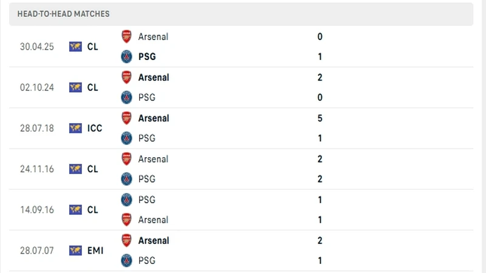Click Arsenal score 5 in ICC match
Image resolution: width=486 pixels, height=273 pixels.
pyautogui.click(x=320, y=118)
